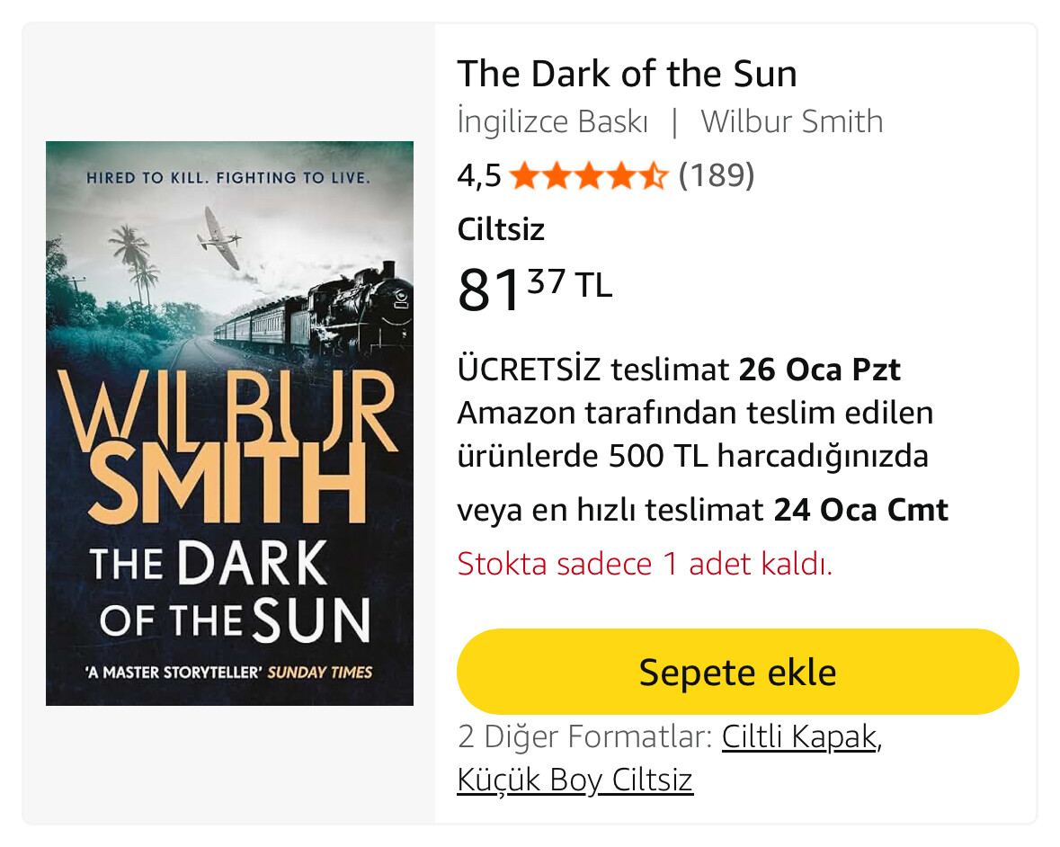Open the Ciltli Kapak format link
The width and height of the screenshot is (1060, 847).
(x=799, y=736)
